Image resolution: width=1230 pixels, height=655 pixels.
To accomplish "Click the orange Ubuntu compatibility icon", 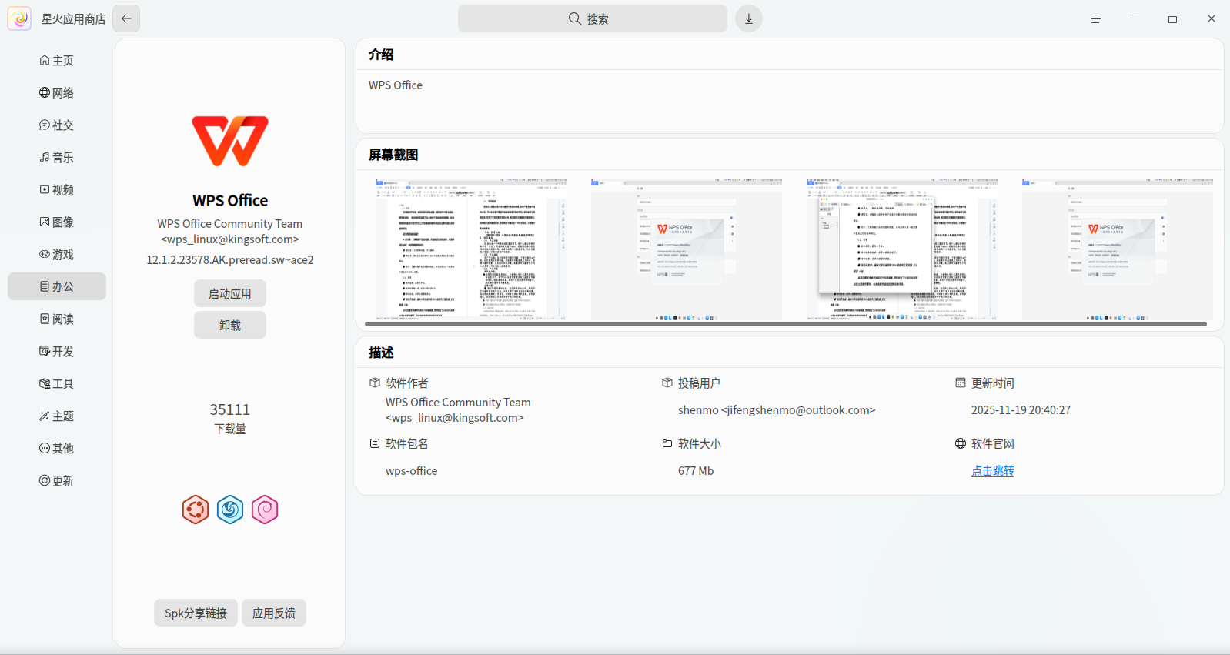I will [x=196, y=510].
